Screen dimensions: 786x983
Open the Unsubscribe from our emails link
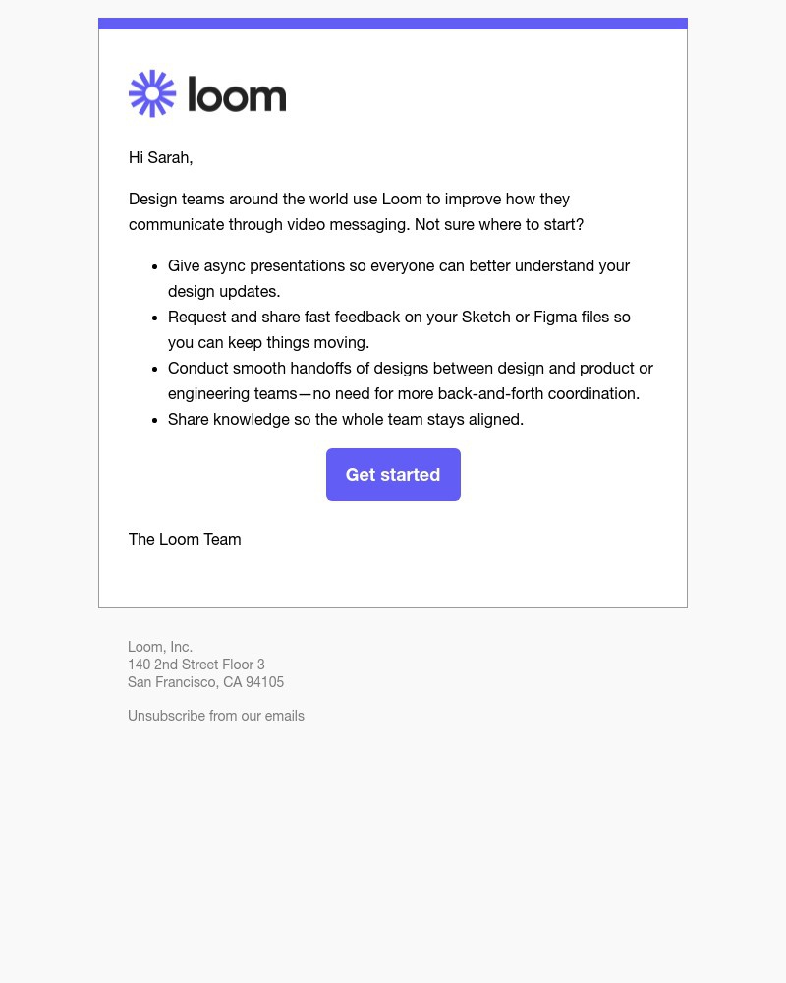click(216, 716)
